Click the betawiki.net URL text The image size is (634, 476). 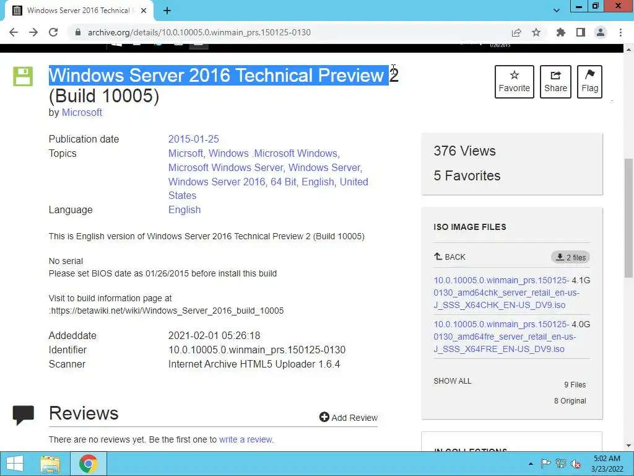click(167, 311)
